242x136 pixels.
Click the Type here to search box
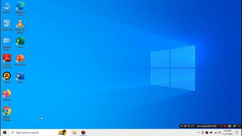39,133
